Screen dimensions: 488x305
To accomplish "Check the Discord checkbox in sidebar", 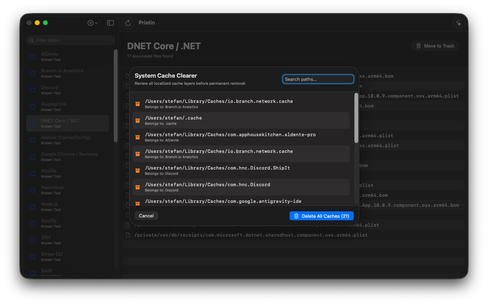I will (33, 90).
